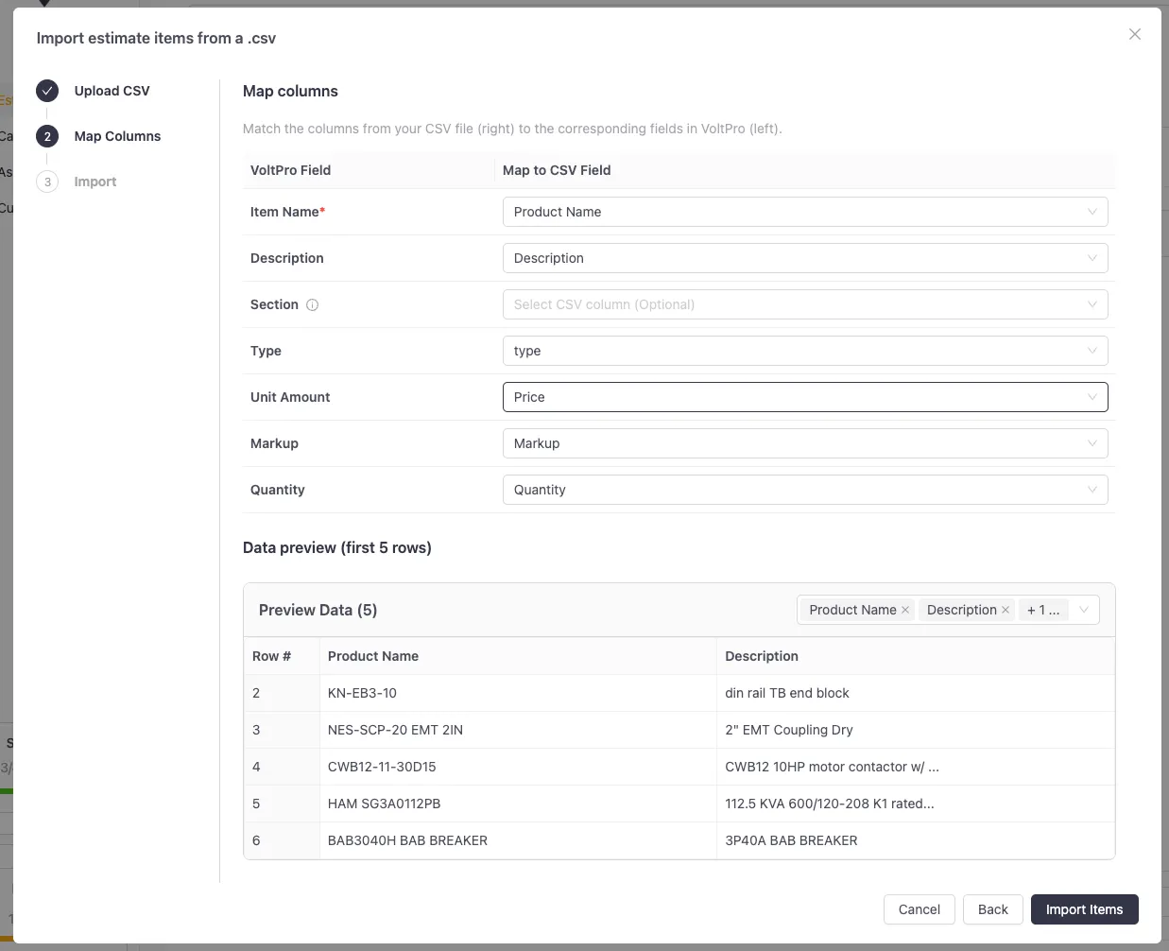This screenshot has width=1169, height=951.
Task: Open the Quantity mapping dropdown
Action: tap(805, 490)
